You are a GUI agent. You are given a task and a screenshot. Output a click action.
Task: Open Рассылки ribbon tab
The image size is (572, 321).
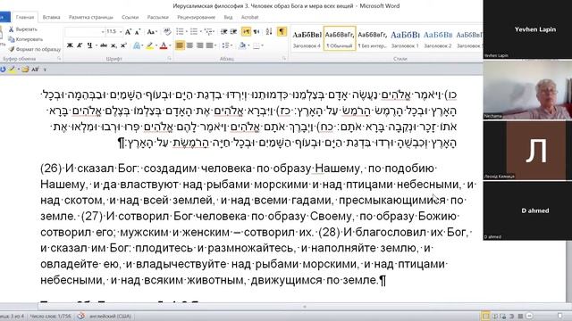click(157, 17)
